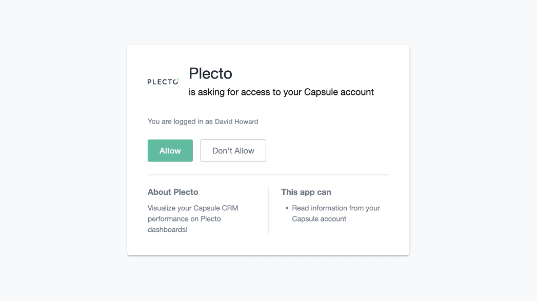Click the 'This app can' heading

pyautogui.click(x=306, y=192)
